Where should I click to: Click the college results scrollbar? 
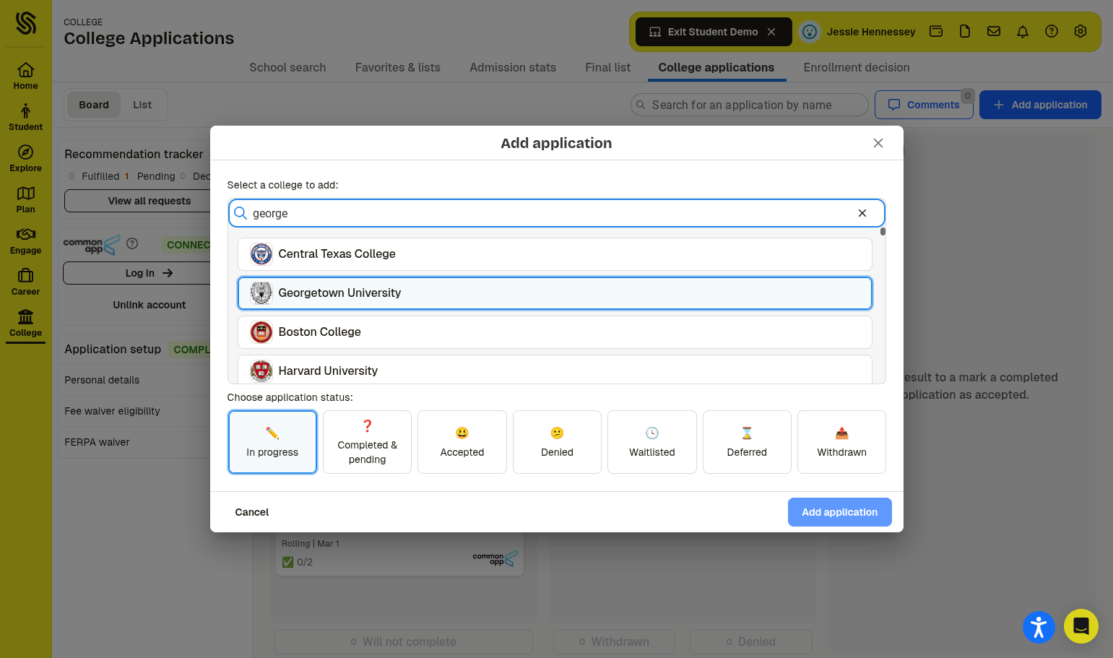[x=883, y=232]
